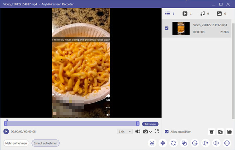
Task: Mute the player volume speaker
Action: click(x=137, y=132)
